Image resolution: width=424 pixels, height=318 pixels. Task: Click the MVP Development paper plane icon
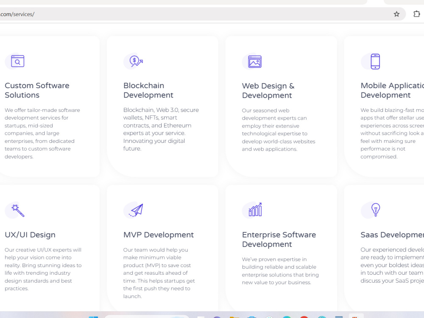pyautogui.click(x=136, y=210)
